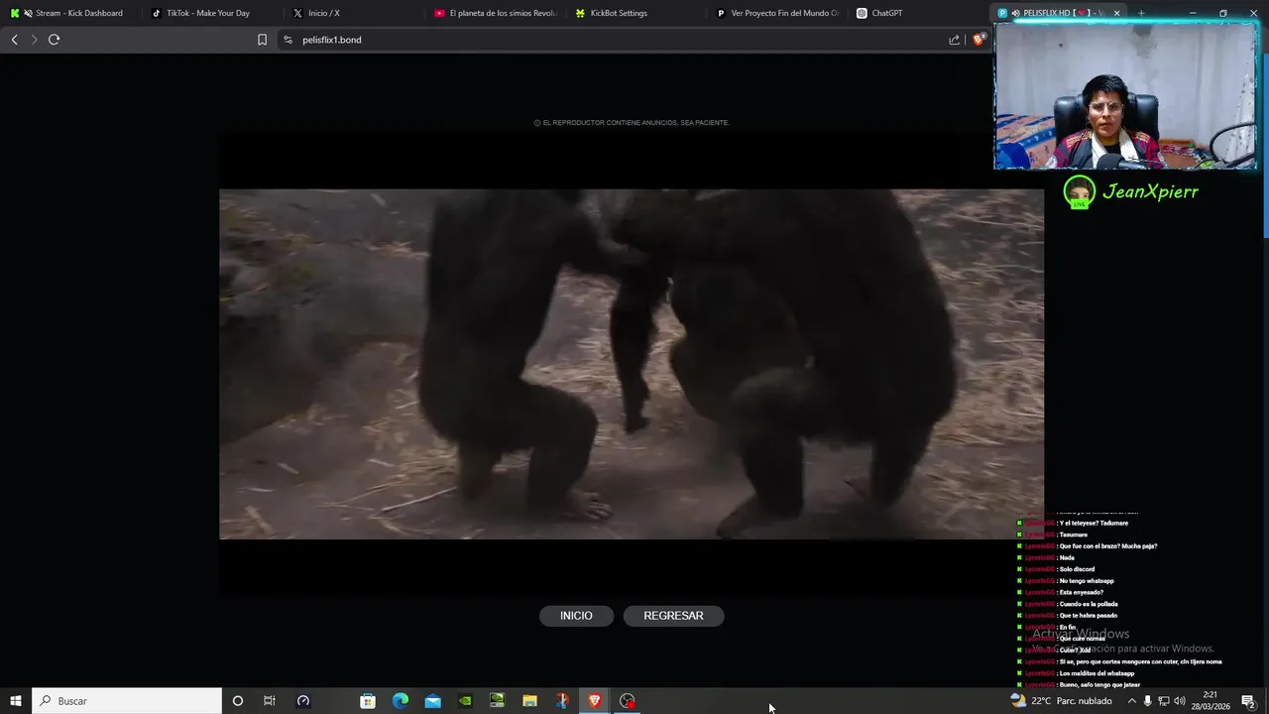Open the clock showing 2:21

coord(1211,701)
